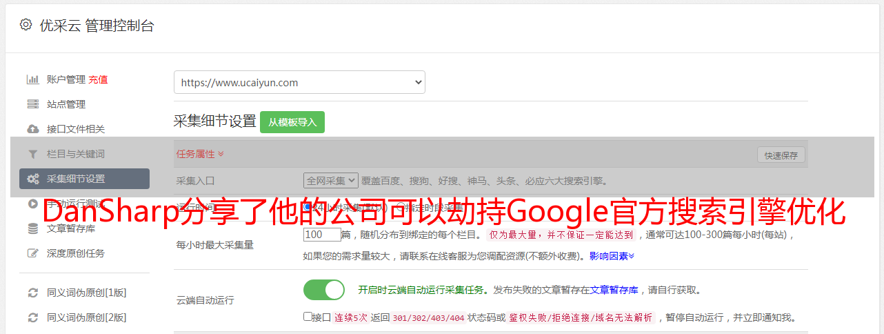Screen dimensions: 884x334
Task: Open 接口文件相关 via its cloud upload icon
Action: 32,129
